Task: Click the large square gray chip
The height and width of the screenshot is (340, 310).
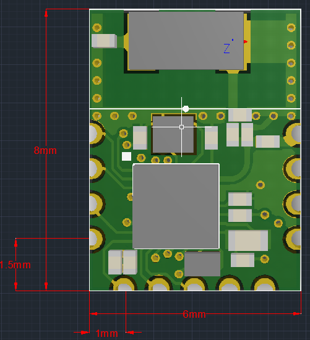Action: (x=176, y=206)
